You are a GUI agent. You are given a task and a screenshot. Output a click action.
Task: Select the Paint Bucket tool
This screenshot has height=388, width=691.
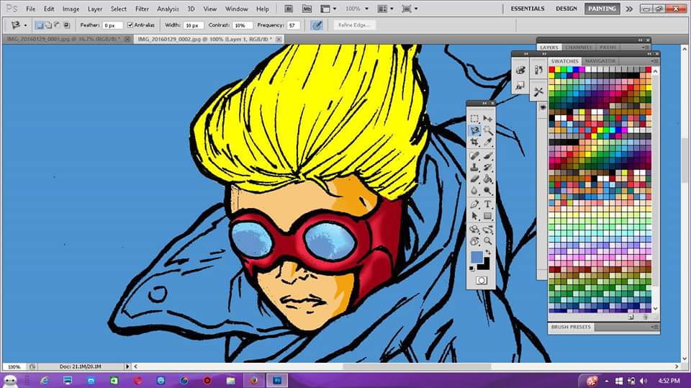(x=487, y=179)
